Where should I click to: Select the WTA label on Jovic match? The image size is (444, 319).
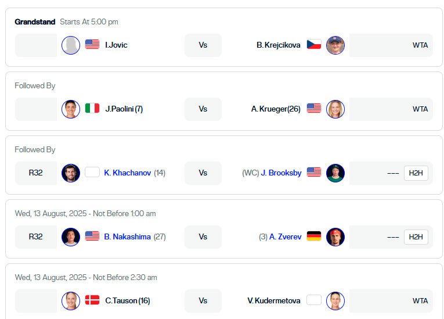(x=420, y=45)
